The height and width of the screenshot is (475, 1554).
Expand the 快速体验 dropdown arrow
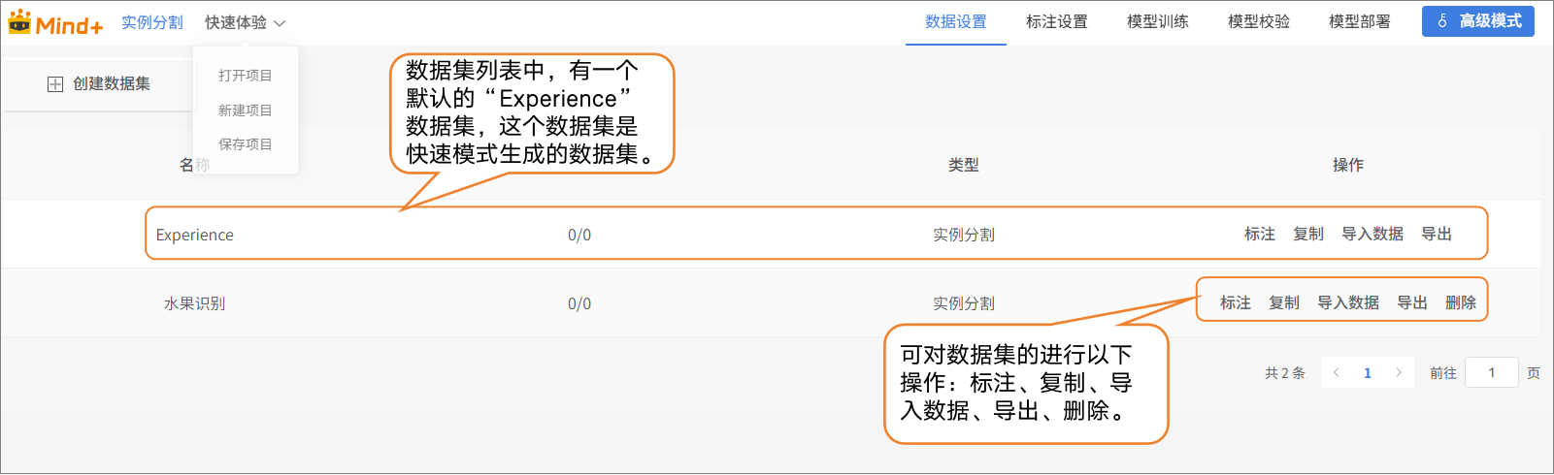pos(280,23)
